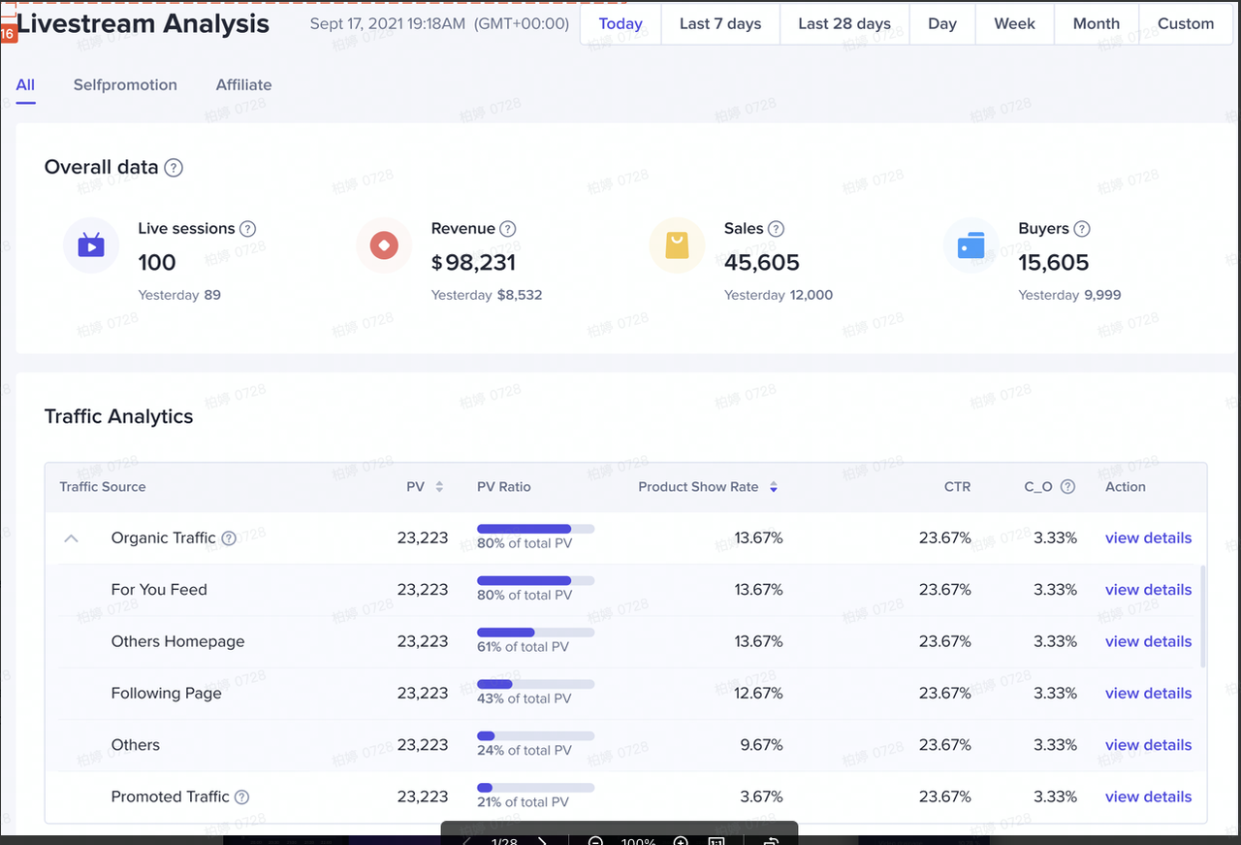
Task: Zoom out using the viewer minus icon
Action: pyautogui.click(x=595, y=840)
